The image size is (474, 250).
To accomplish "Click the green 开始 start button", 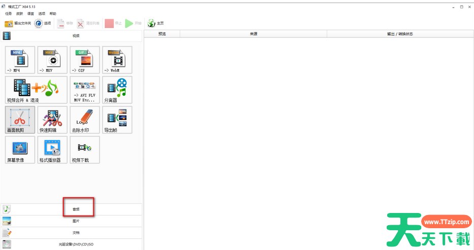I will coord(133,23).
